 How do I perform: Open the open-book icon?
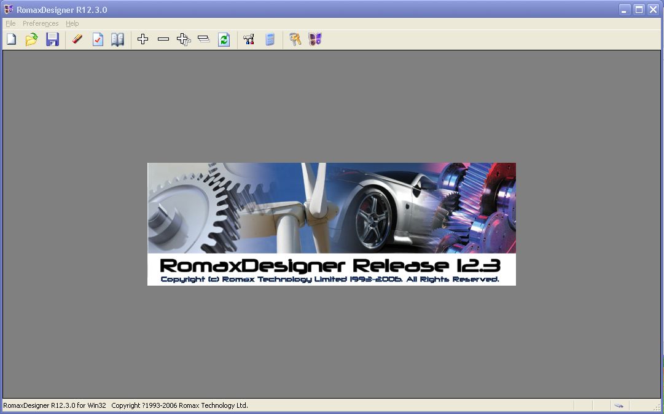click(118, 40)
